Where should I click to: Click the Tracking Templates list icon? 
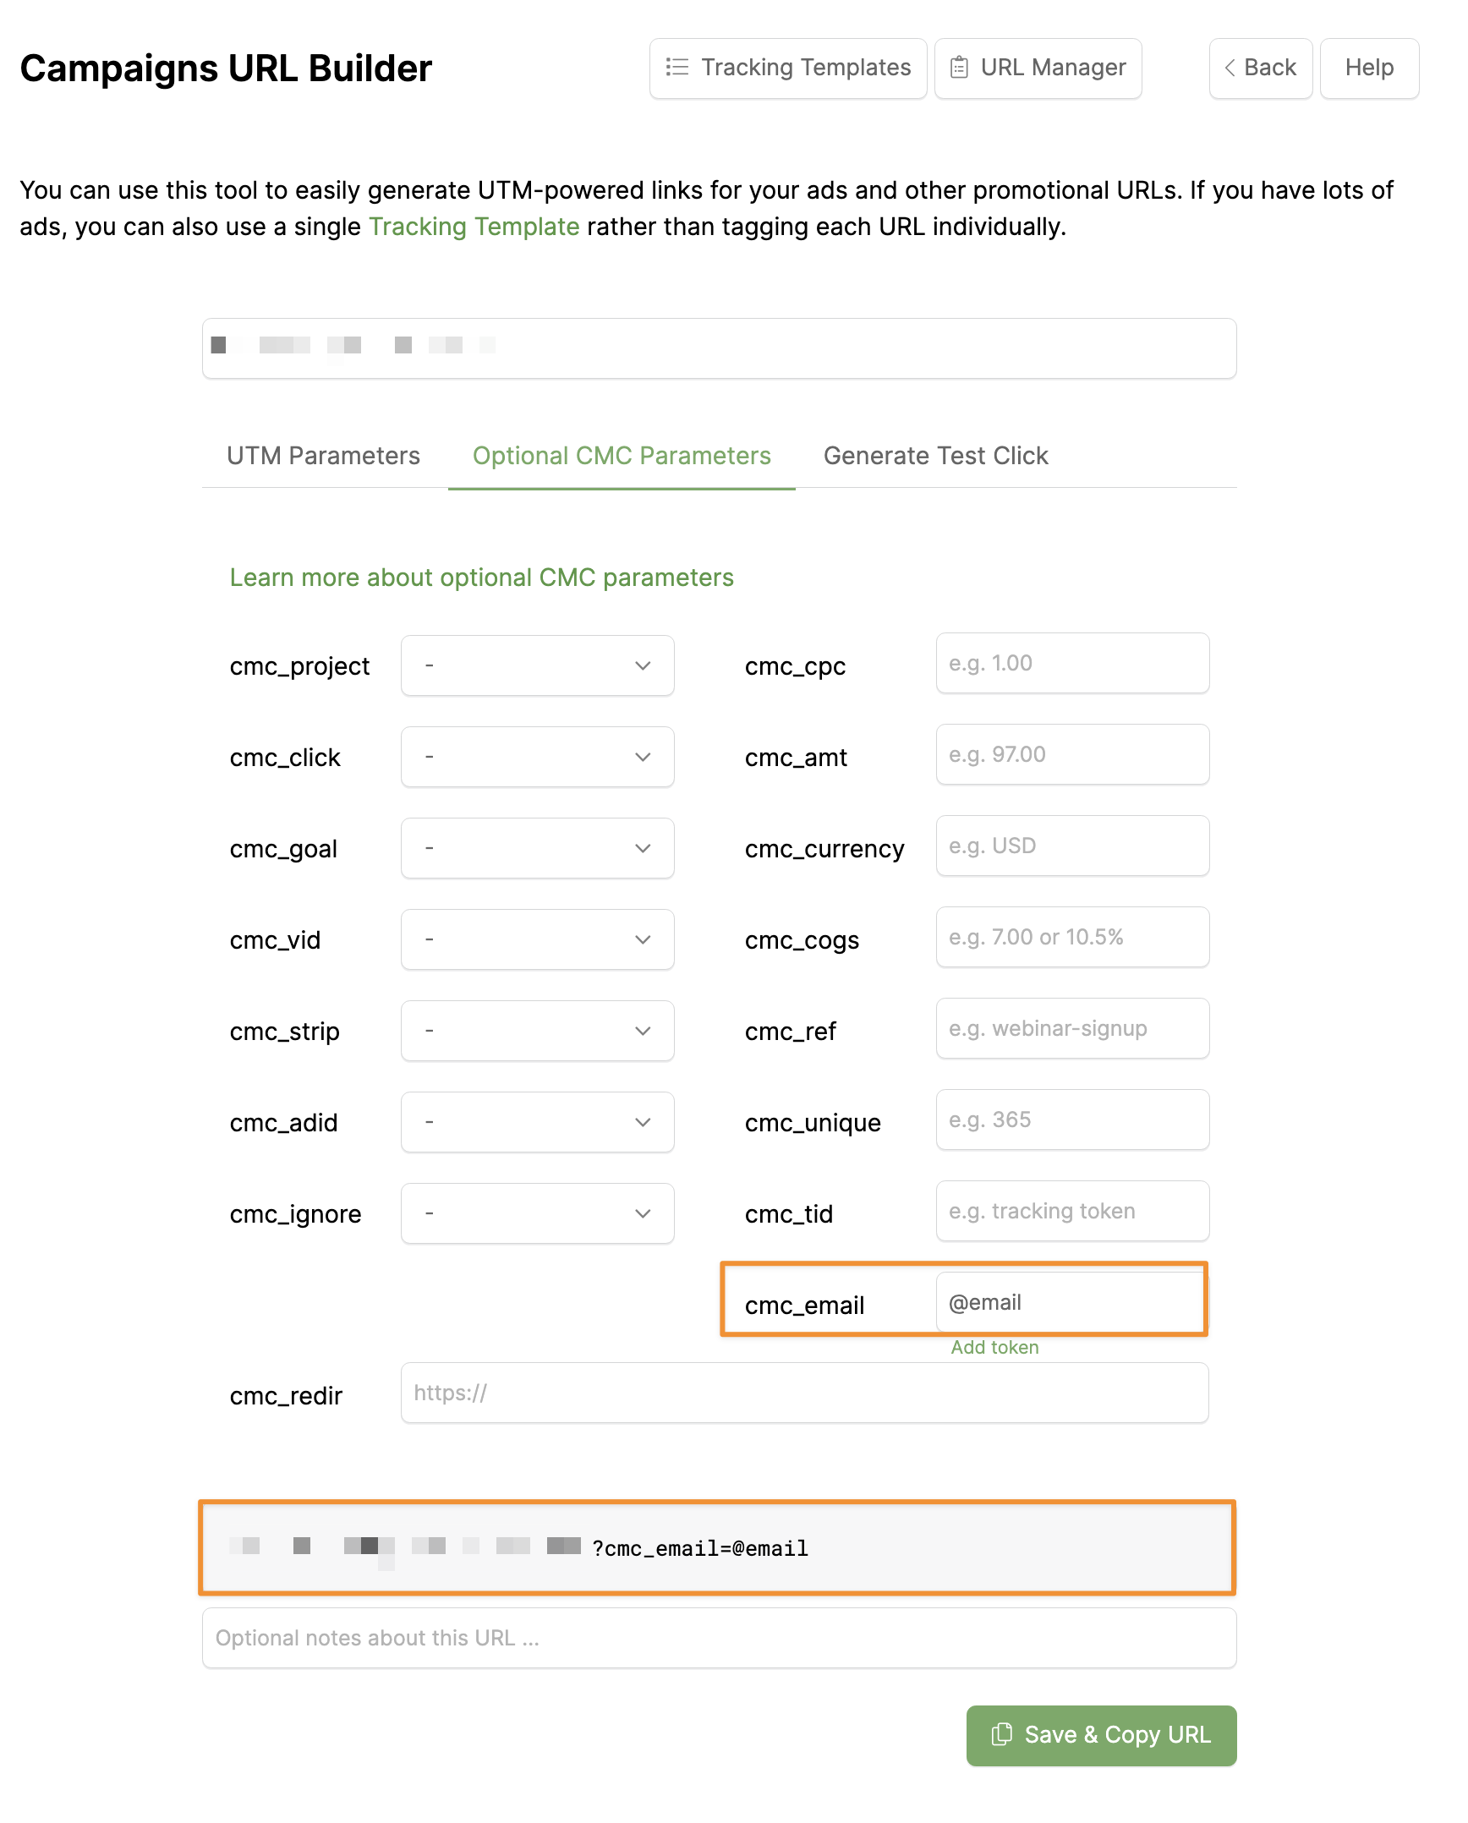pos(677,68)
